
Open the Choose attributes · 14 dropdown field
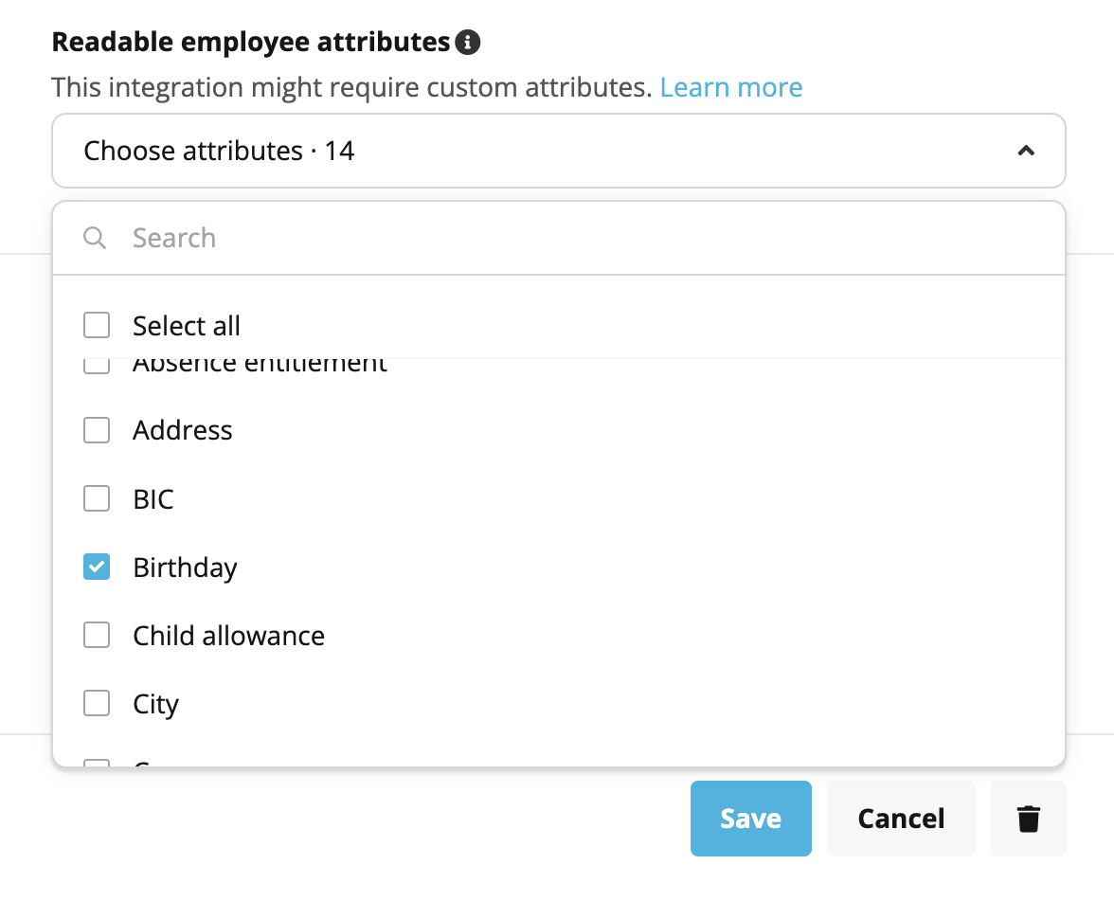(559, 151)
